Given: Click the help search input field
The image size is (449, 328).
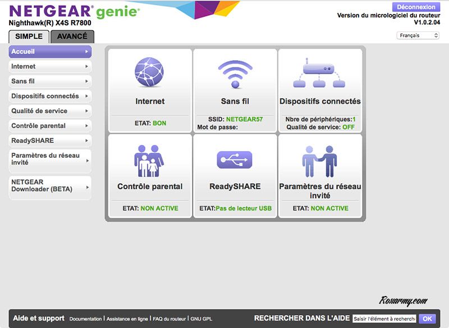Looking at the screenshot, I should tap(384, 318).
